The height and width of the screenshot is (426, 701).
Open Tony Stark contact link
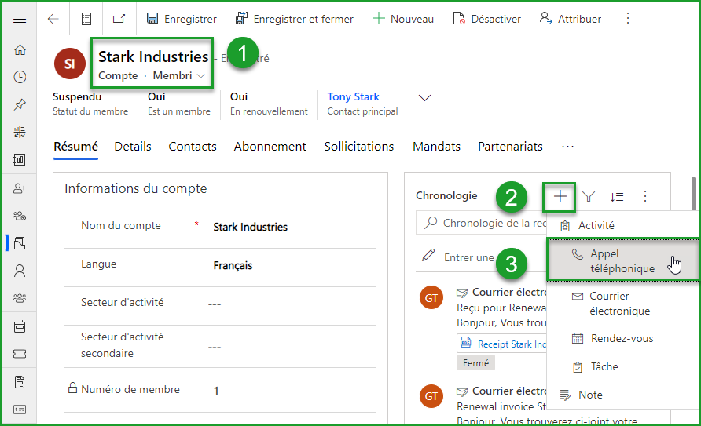click(x=353, y=96)
